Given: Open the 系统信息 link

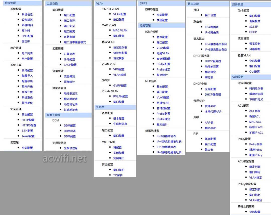Looking at the screenshot, I should 27,14.
